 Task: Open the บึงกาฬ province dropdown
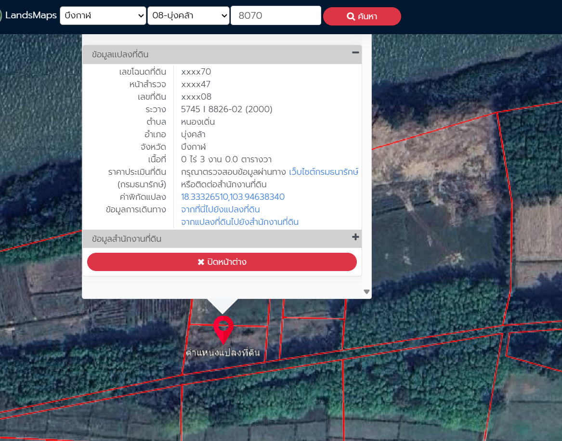click(x=103, y=15)
